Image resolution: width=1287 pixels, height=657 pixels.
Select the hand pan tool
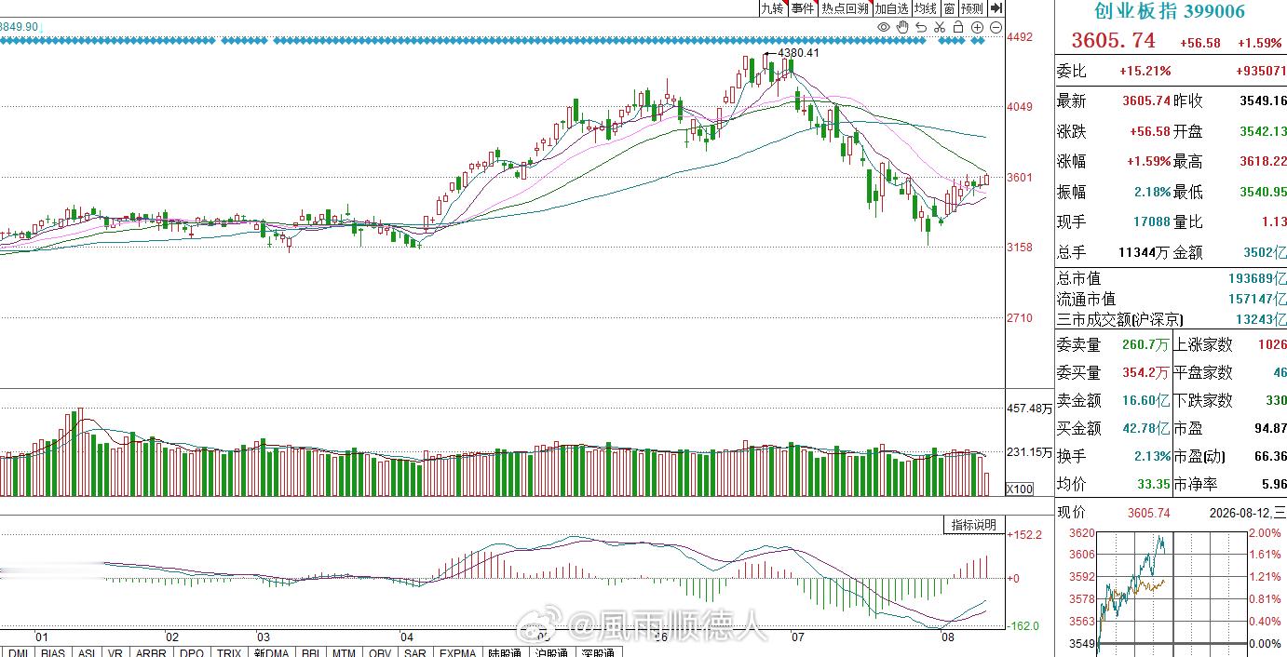[902, 27]
